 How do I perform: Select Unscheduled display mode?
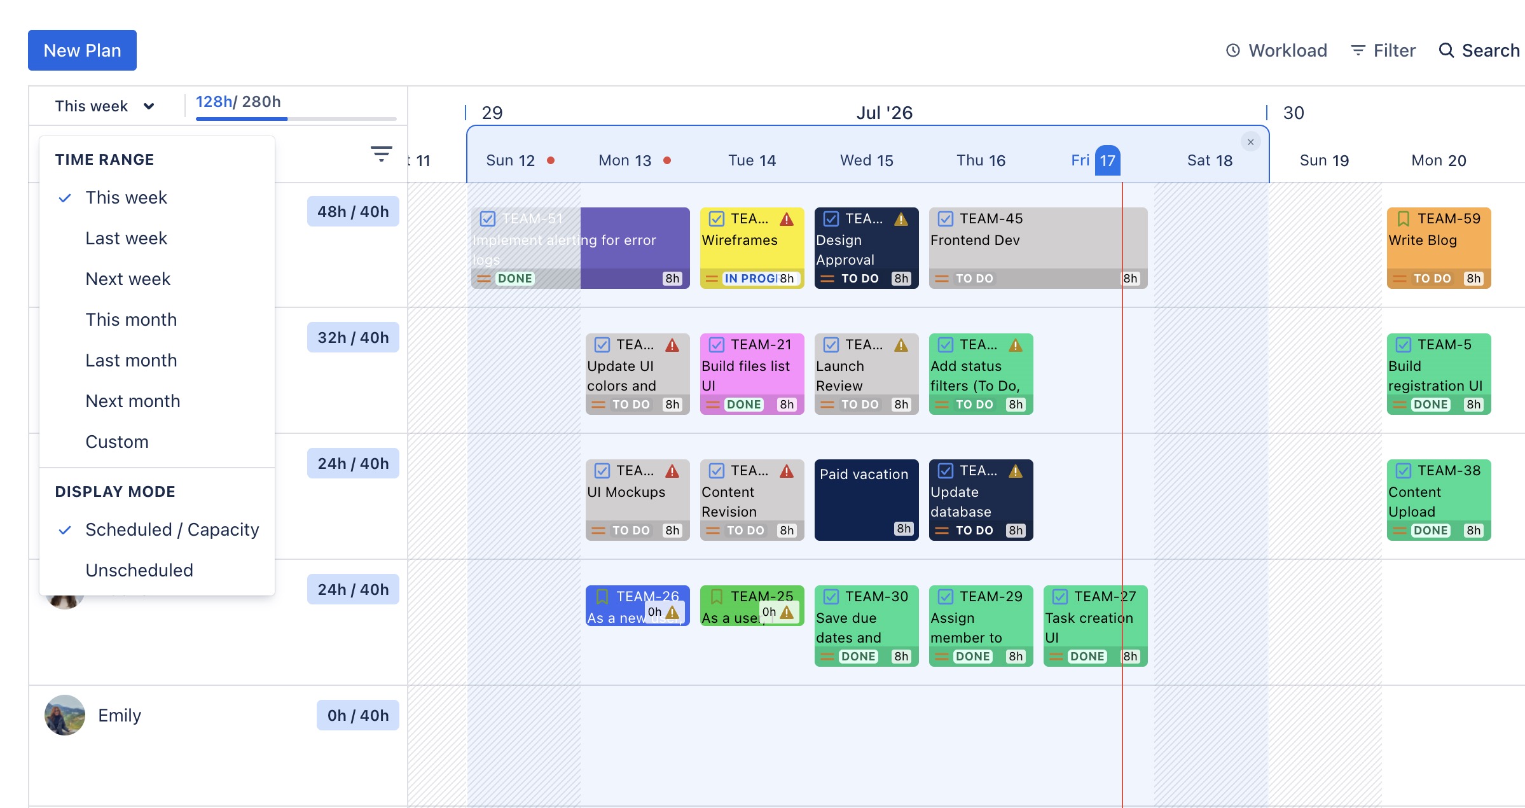coord(139,570)
